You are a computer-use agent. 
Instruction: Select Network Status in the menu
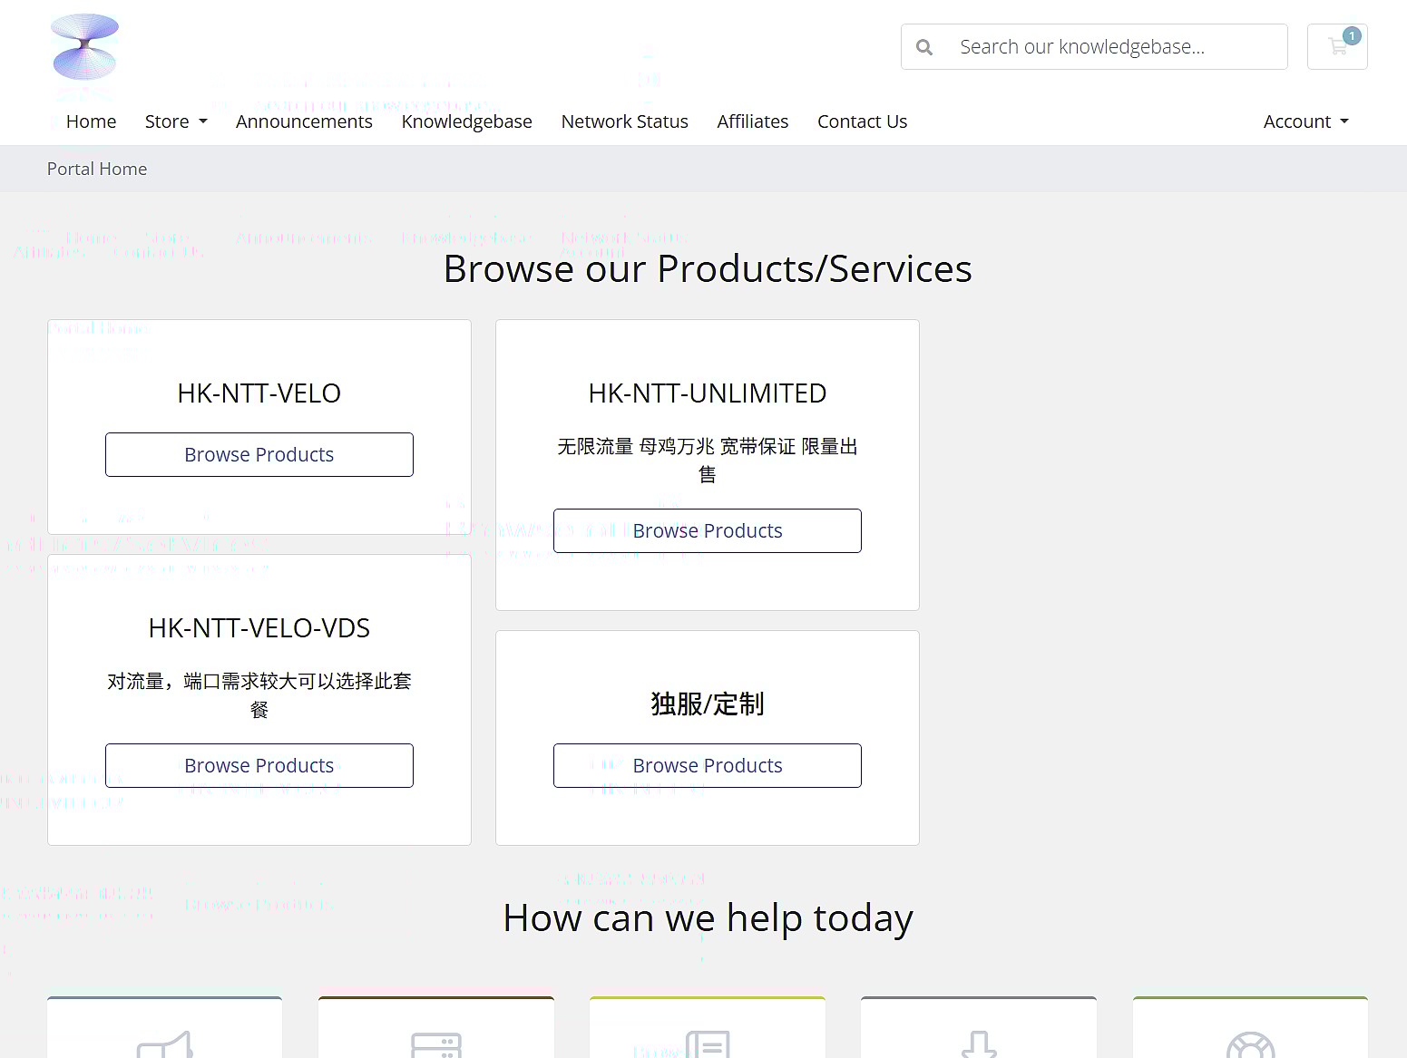click(624, 121)
